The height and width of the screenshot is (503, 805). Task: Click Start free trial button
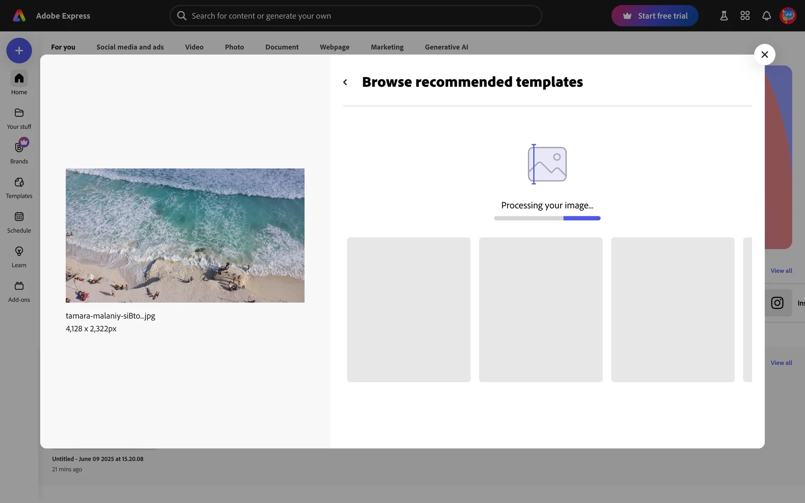tap(654, 16)
